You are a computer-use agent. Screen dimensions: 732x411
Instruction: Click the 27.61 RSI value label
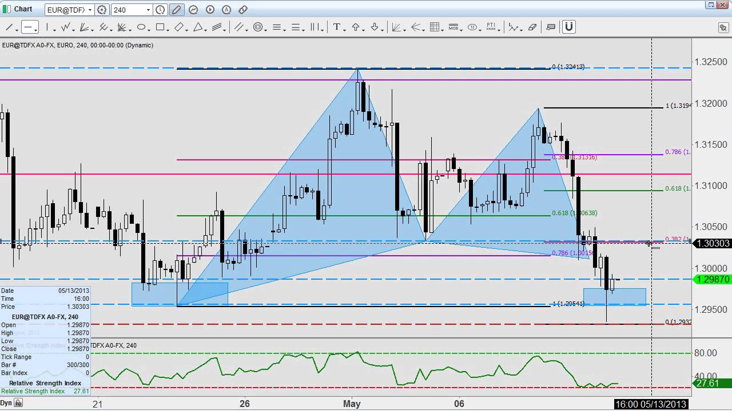click(x=712, y=383)
